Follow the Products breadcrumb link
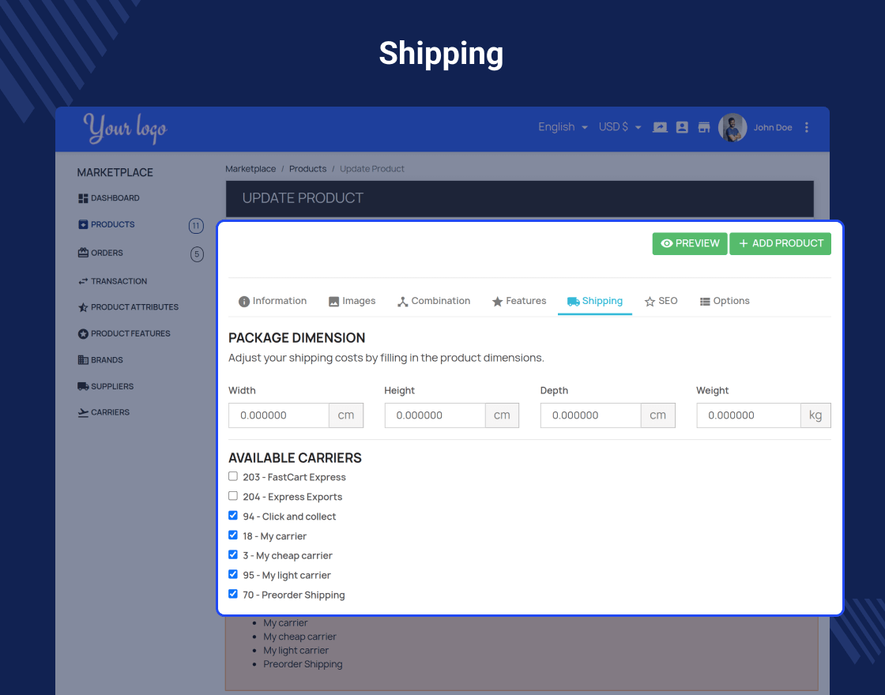Screen dimensions: 885x695 pyautogui.click(x=307, y=169)
